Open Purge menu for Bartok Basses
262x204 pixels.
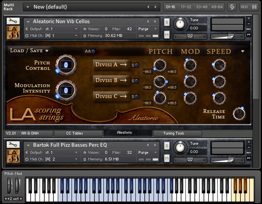point(147,153)
